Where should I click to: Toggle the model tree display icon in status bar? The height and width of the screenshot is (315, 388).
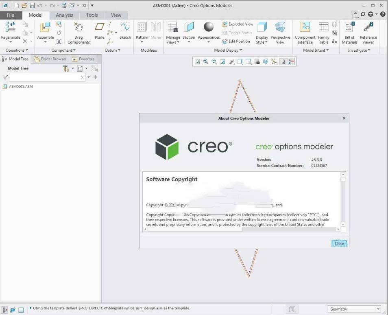(5, 310)
